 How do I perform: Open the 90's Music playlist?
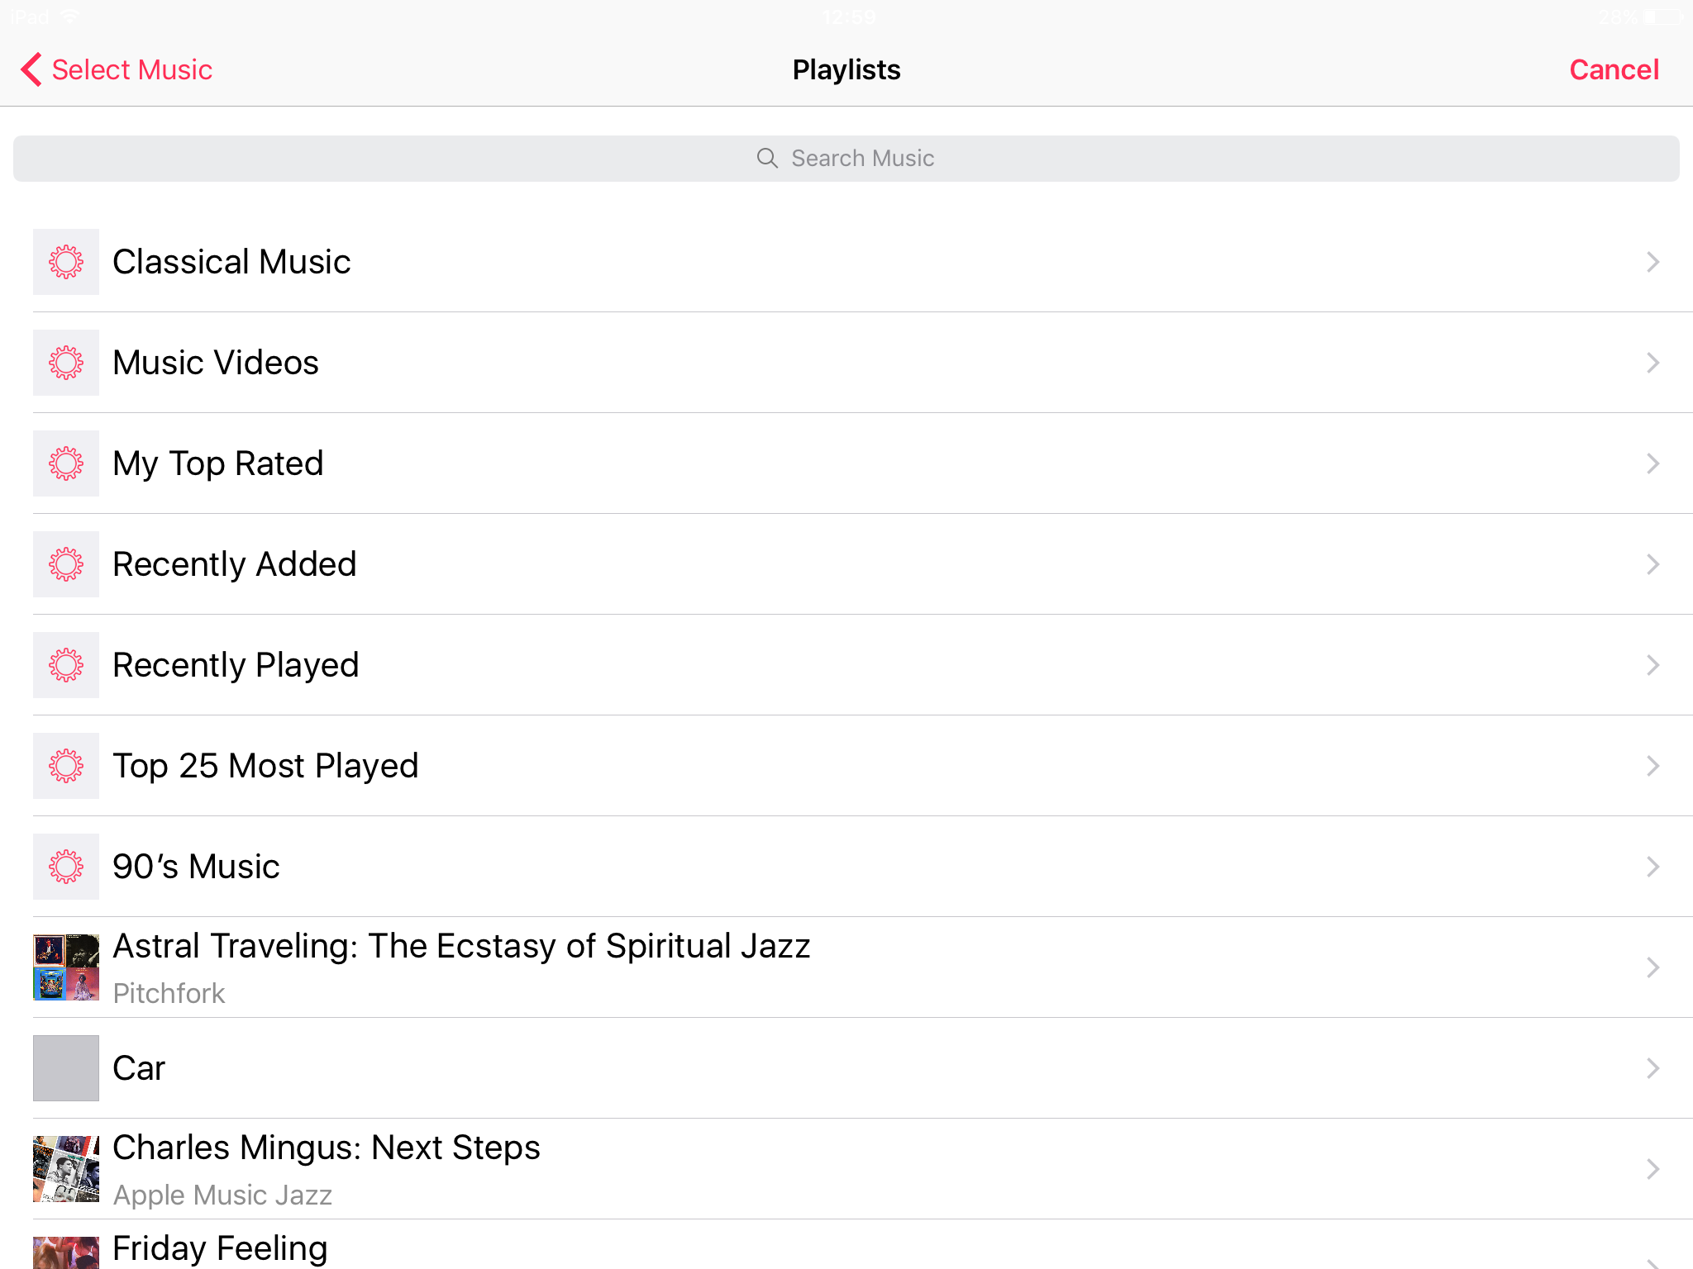[x=197, y=867]
